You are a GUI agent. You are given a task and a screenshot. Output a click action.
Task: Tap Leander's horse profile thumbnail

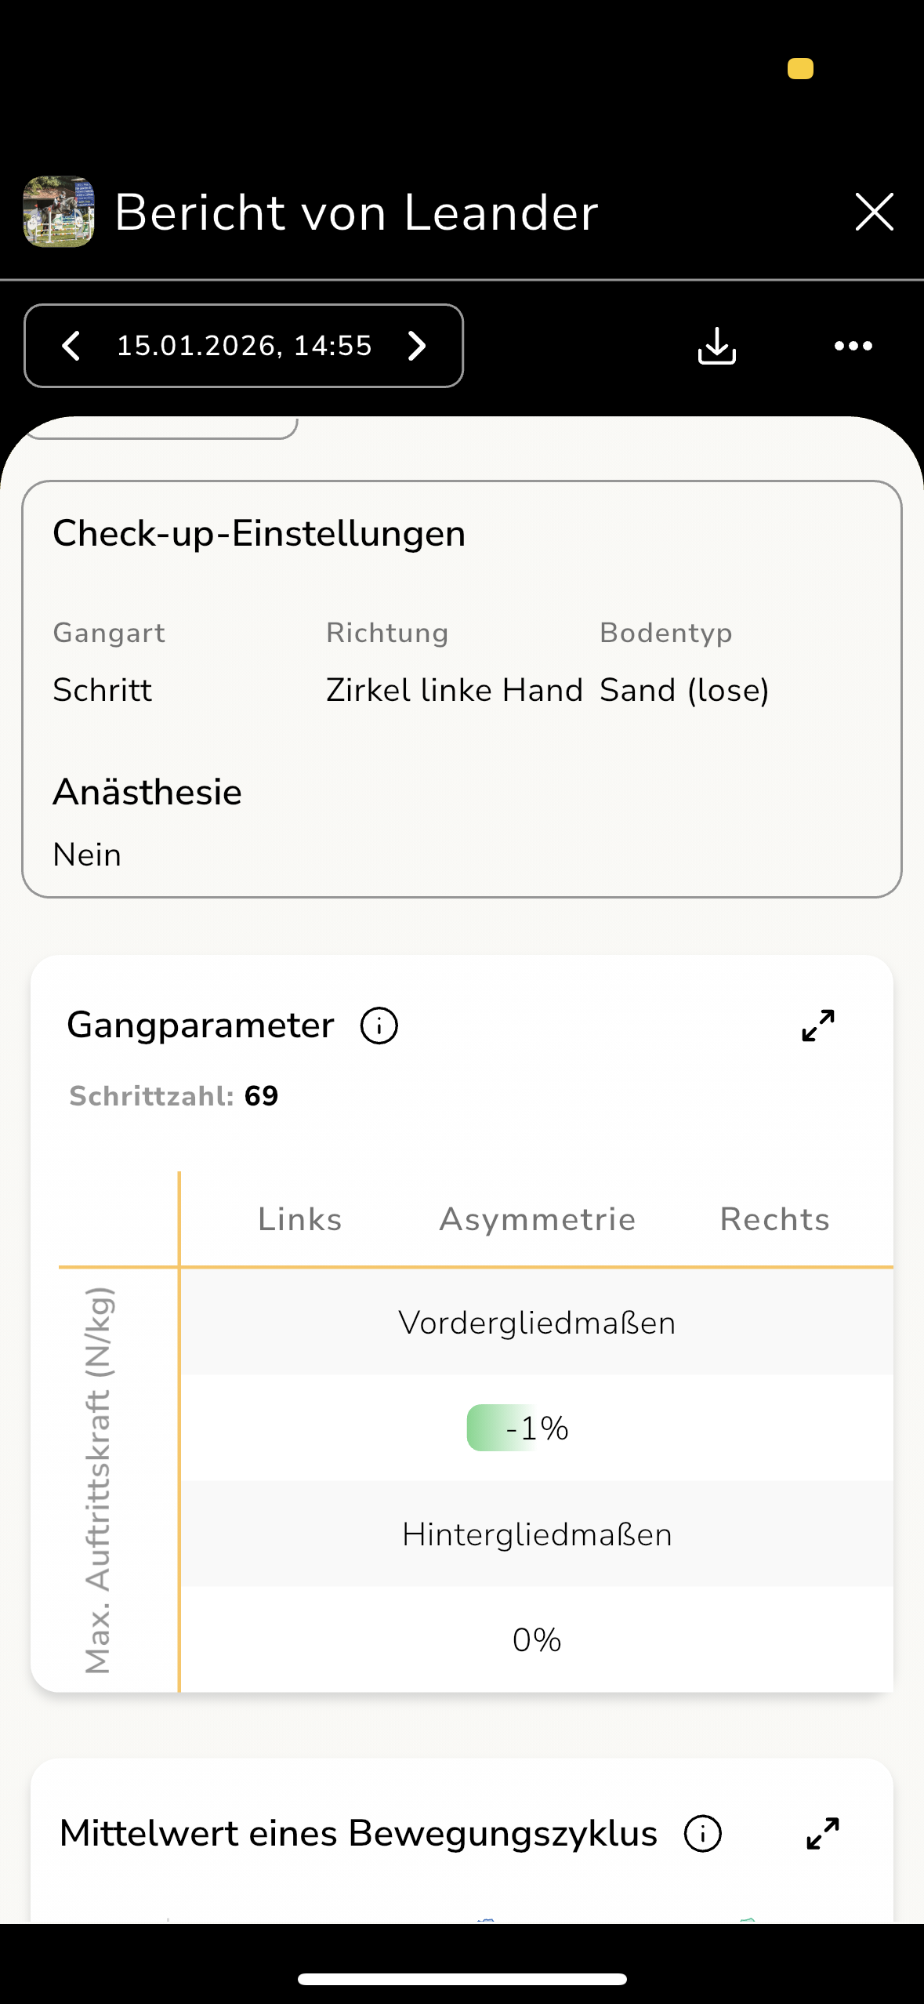coord(59,212)
